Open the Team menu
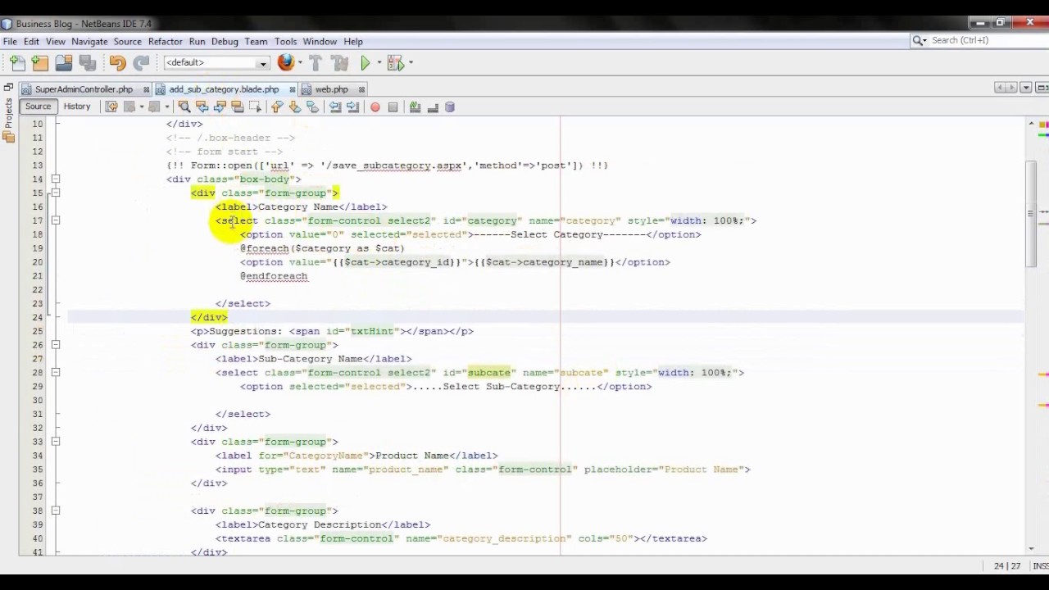Image resolution: width=1049 pixels, height=590 pixels. [x=256, y=41]
